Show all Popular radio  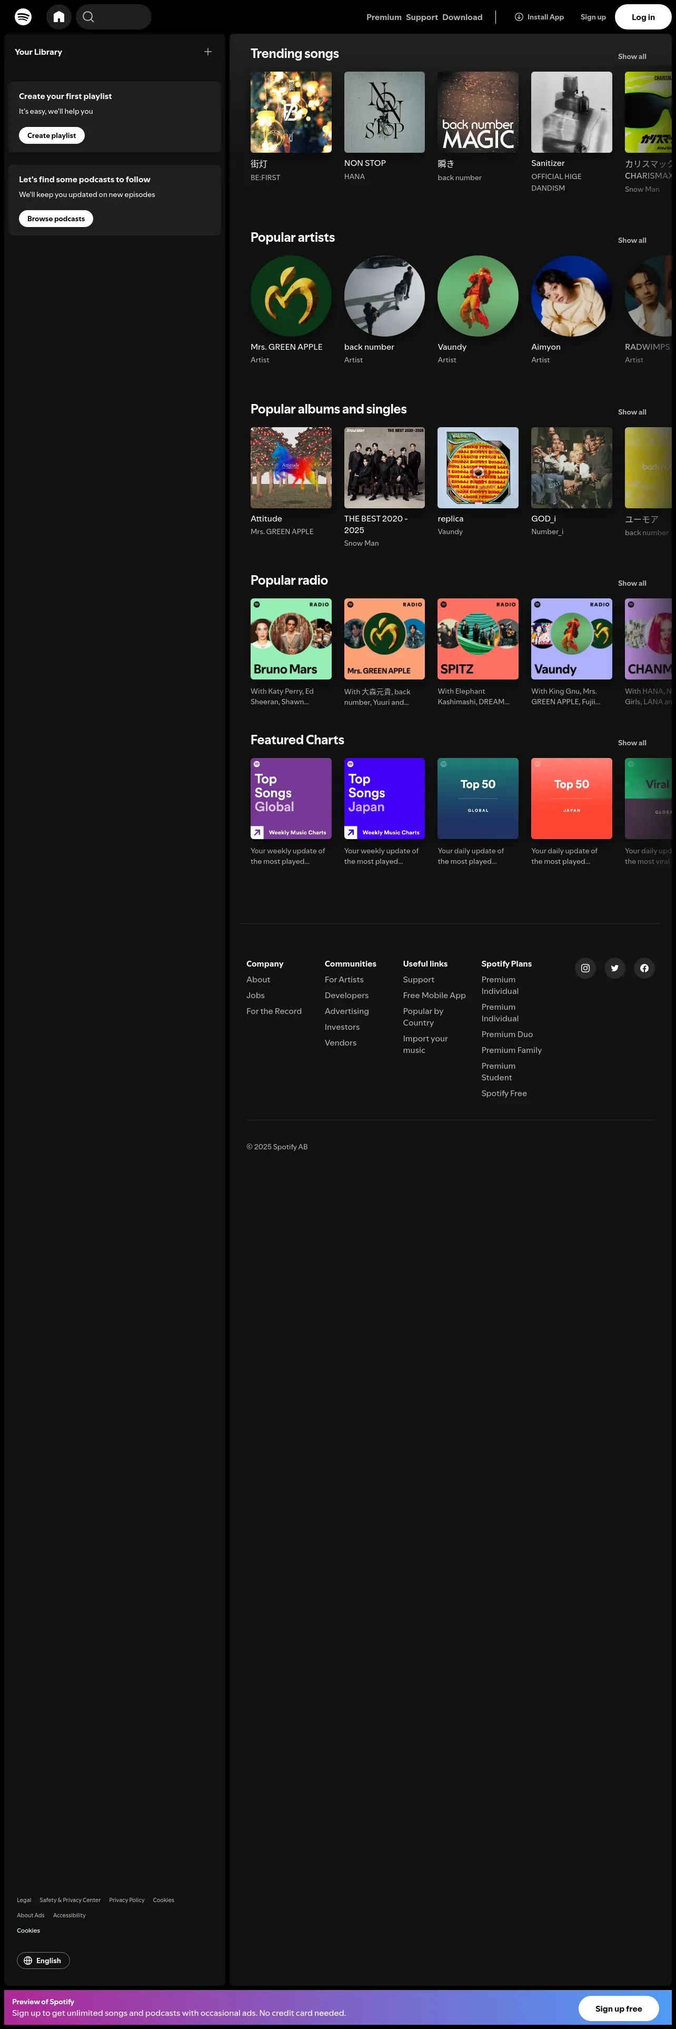click(x=632, y=584)
